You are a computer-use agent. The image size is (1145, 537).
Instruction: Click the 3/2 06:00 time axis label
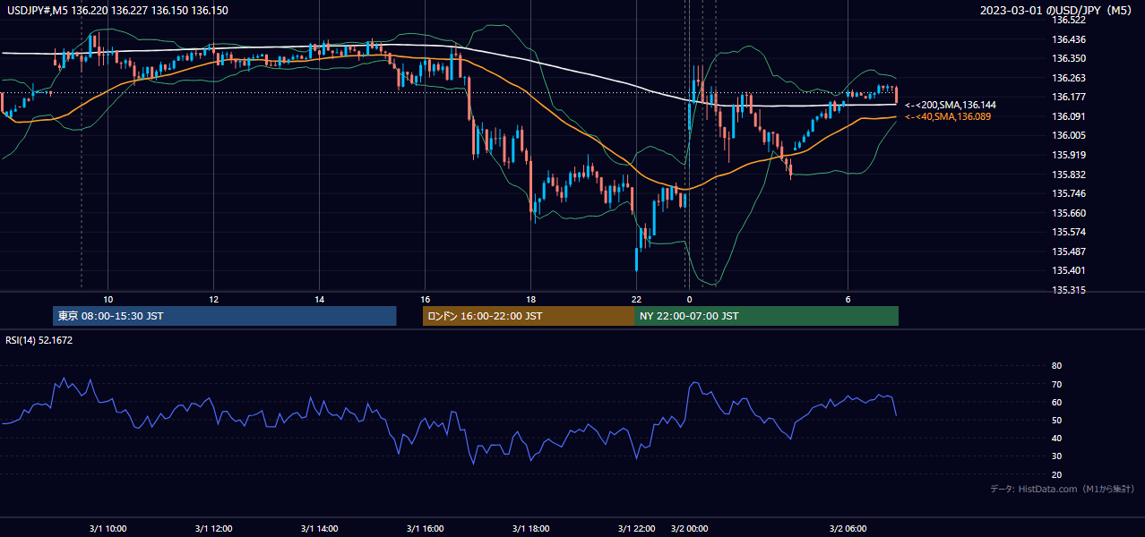(848, 529)
